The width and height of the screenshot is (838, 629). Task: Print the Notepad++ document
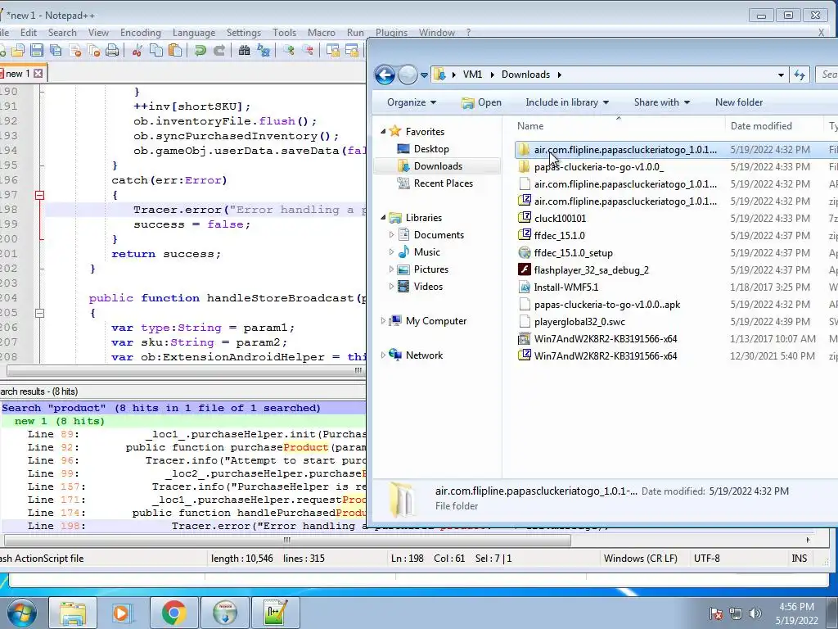112,51
